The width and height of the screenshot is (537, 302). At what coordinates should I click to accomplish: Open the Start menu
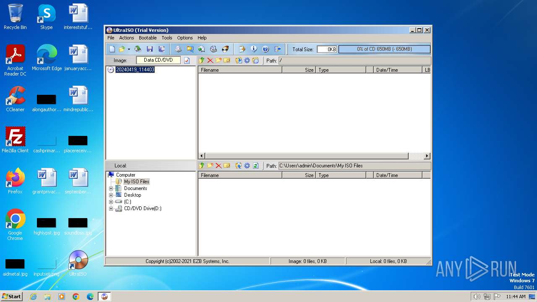tap(12, 297)
